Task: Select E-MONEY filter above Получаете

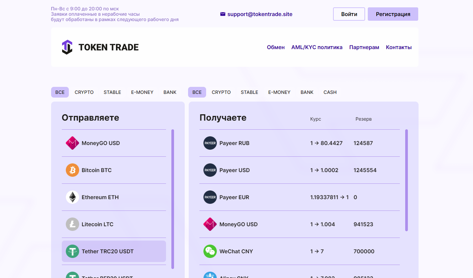Action: tap(279, 92)
